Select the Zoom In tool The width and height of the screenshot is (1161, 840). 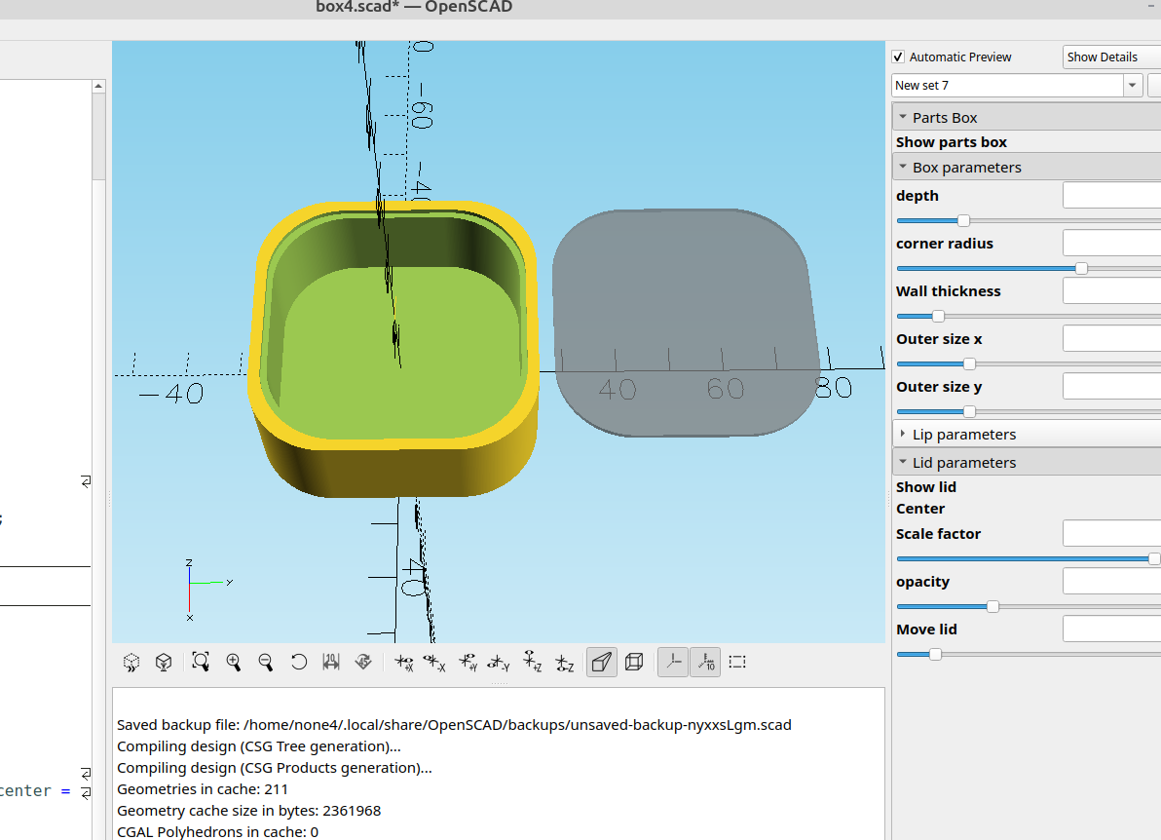point(234,662)
